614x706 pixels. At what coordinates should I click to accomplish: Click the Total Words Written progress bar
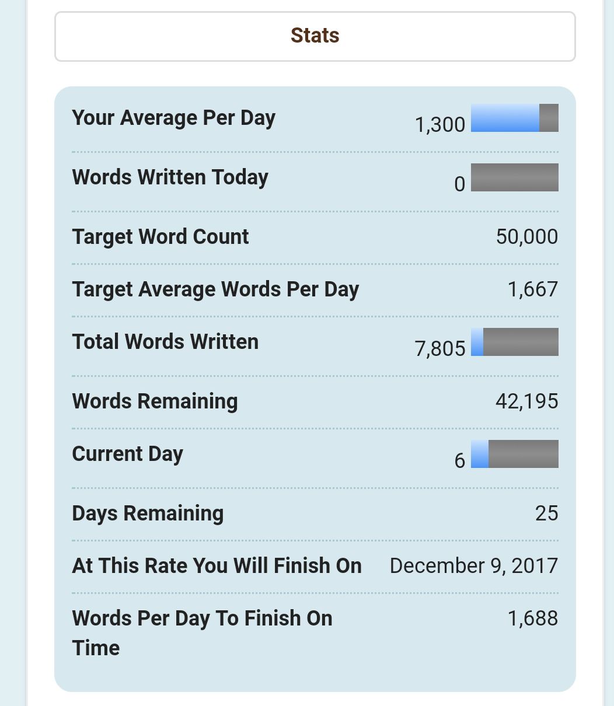515,342
